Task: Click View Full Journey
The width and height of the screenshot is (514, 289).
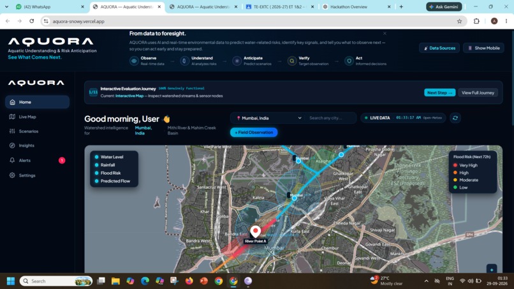Action: click(478, 93)
